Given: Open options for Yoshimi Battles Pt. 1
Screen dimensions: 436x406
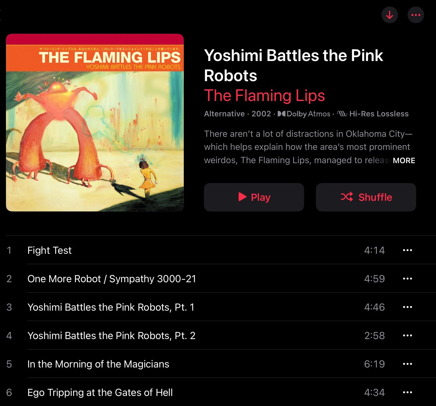Looking at the screenshot, I should pyautogui.click(x=408, y=307).
